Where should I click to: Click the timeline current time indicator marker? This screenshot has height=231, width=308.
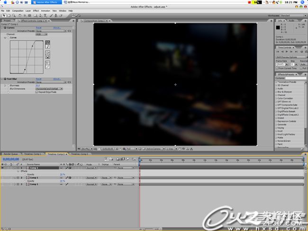[x=140, y=160]
